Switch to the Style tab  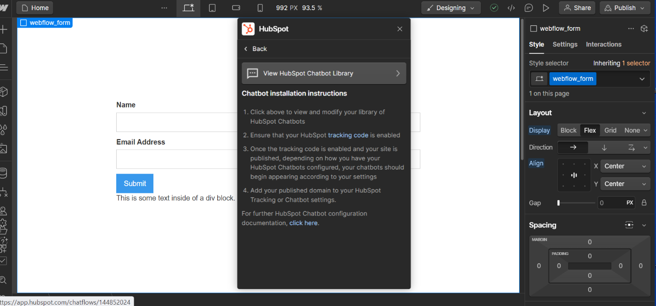pyautogui.click(x=536, y=45)
